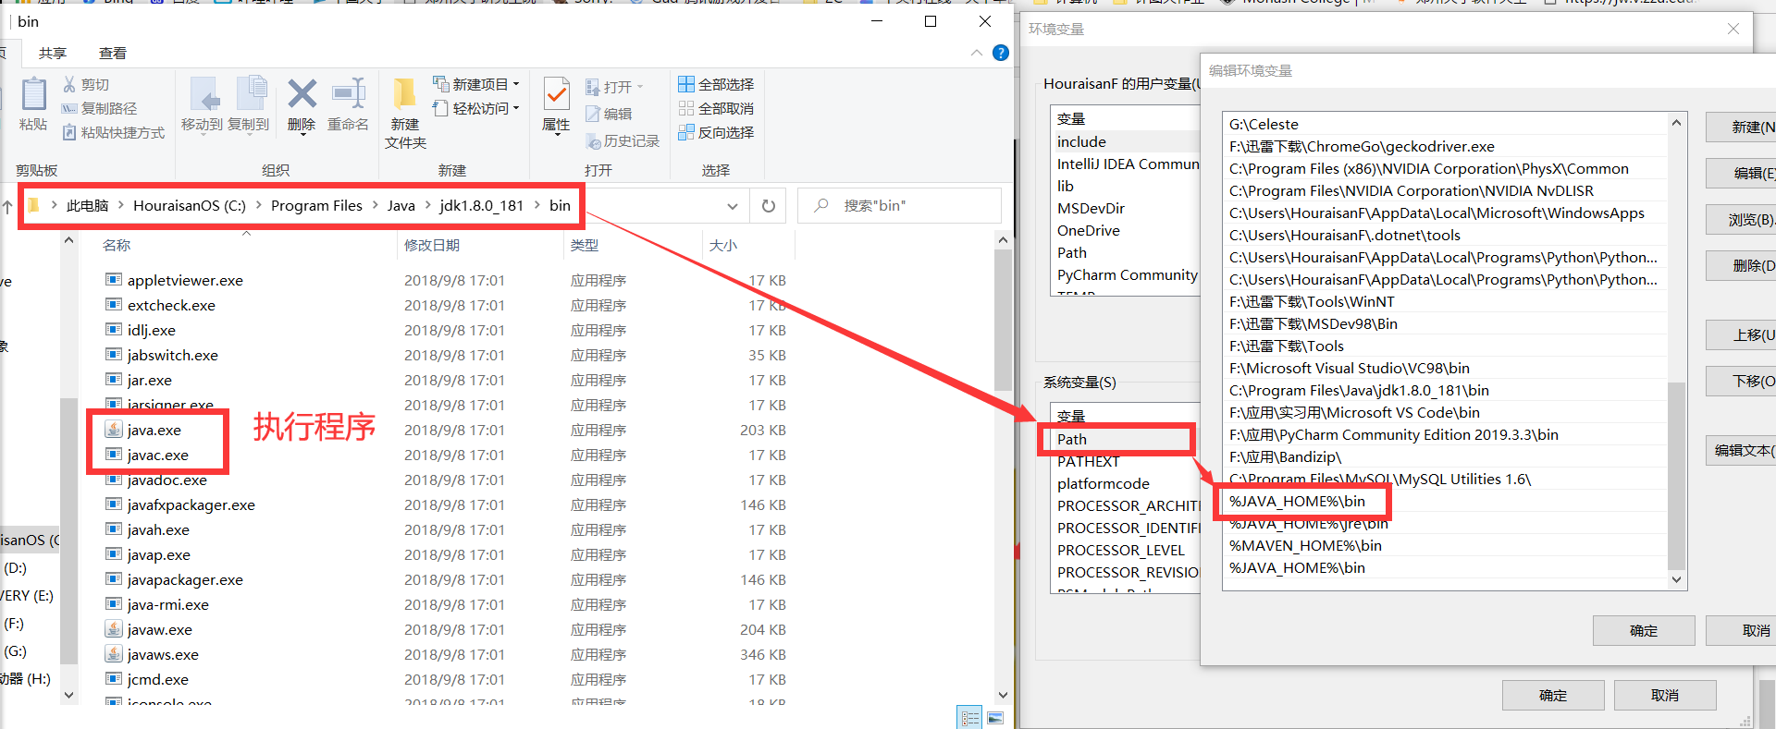Select 剪切 (Cut) in the clipboard group
The width and height of the screenshot is (1776, 729).
pos(86,85)
